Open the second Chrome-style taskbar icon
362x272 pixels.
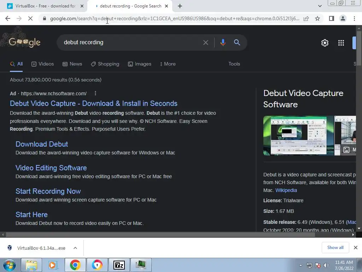pyautogui.click(x=97, y=265)
